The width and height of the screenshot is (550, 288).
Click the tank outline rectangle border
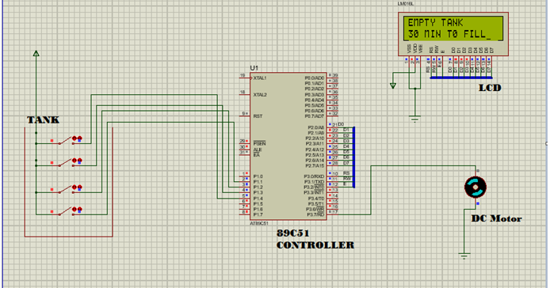(69, 237)
